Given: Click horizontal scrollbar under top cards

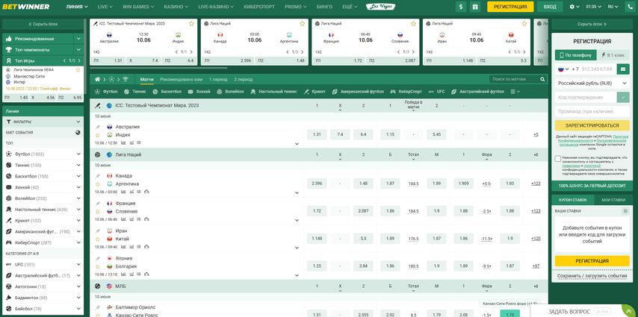Looking at the screenshot, I should 158,68.
